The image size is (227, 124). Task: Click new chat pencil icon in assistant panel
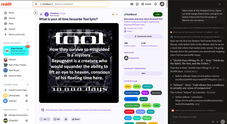pos(219,4)
